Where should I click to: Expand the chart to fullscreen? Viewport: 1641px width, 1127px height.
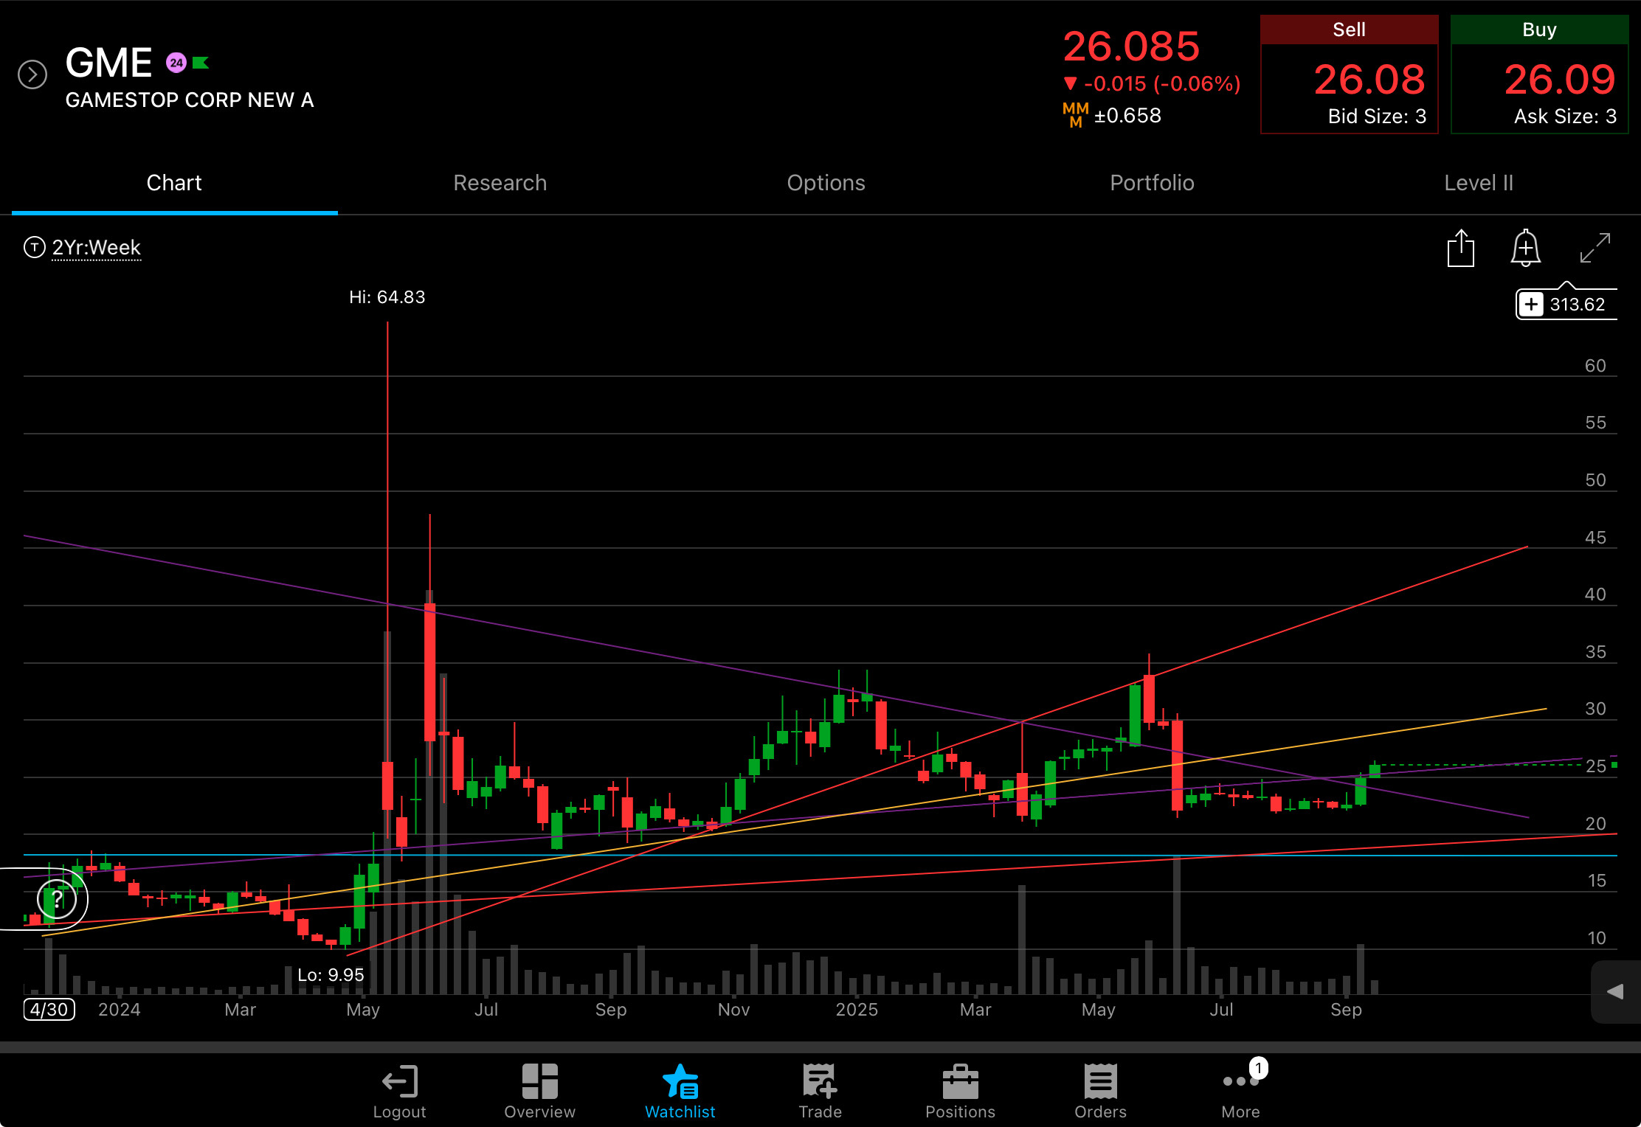[x=1595, y=248]
